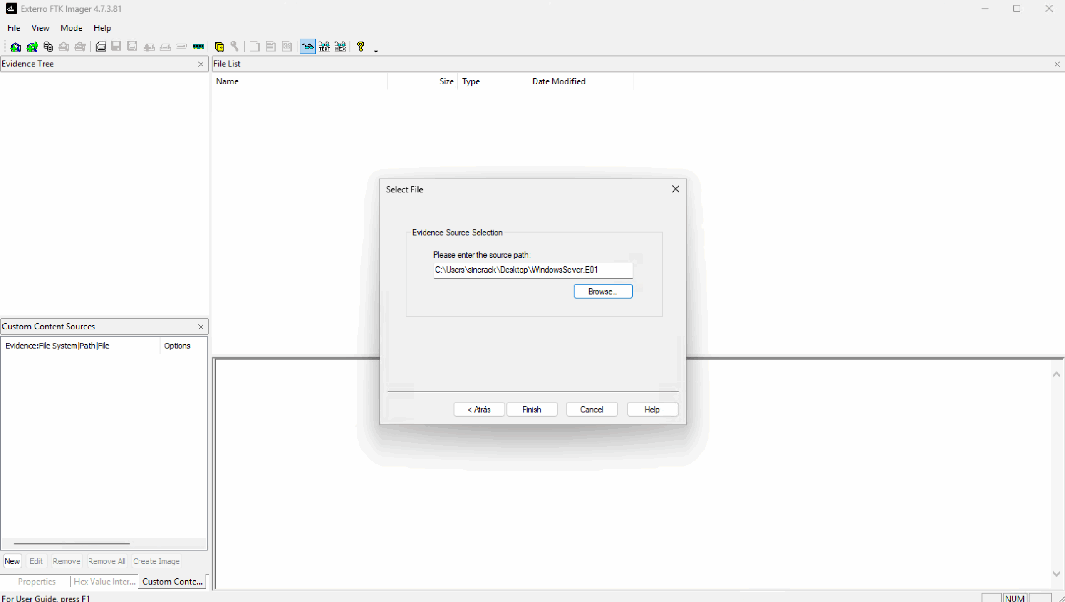This screenshot has width=1065, height=602.
Task: Toggle automatic preview mode glasses icon
Action: tap(308, 46)
